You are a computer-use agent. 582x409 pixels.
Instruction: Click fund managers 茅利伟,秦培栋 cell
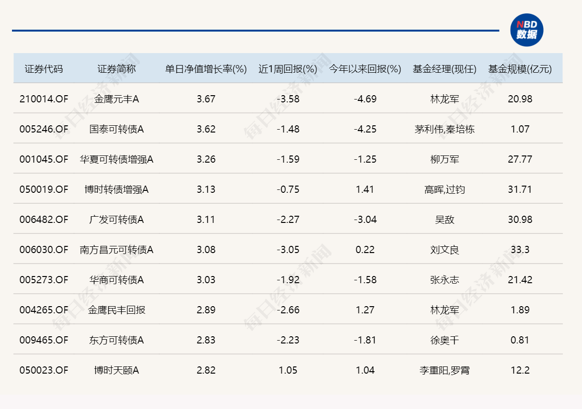tap(445, 129)
